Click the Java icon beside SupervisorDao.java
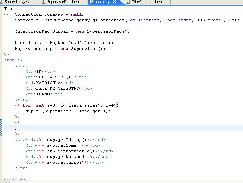 44,2
